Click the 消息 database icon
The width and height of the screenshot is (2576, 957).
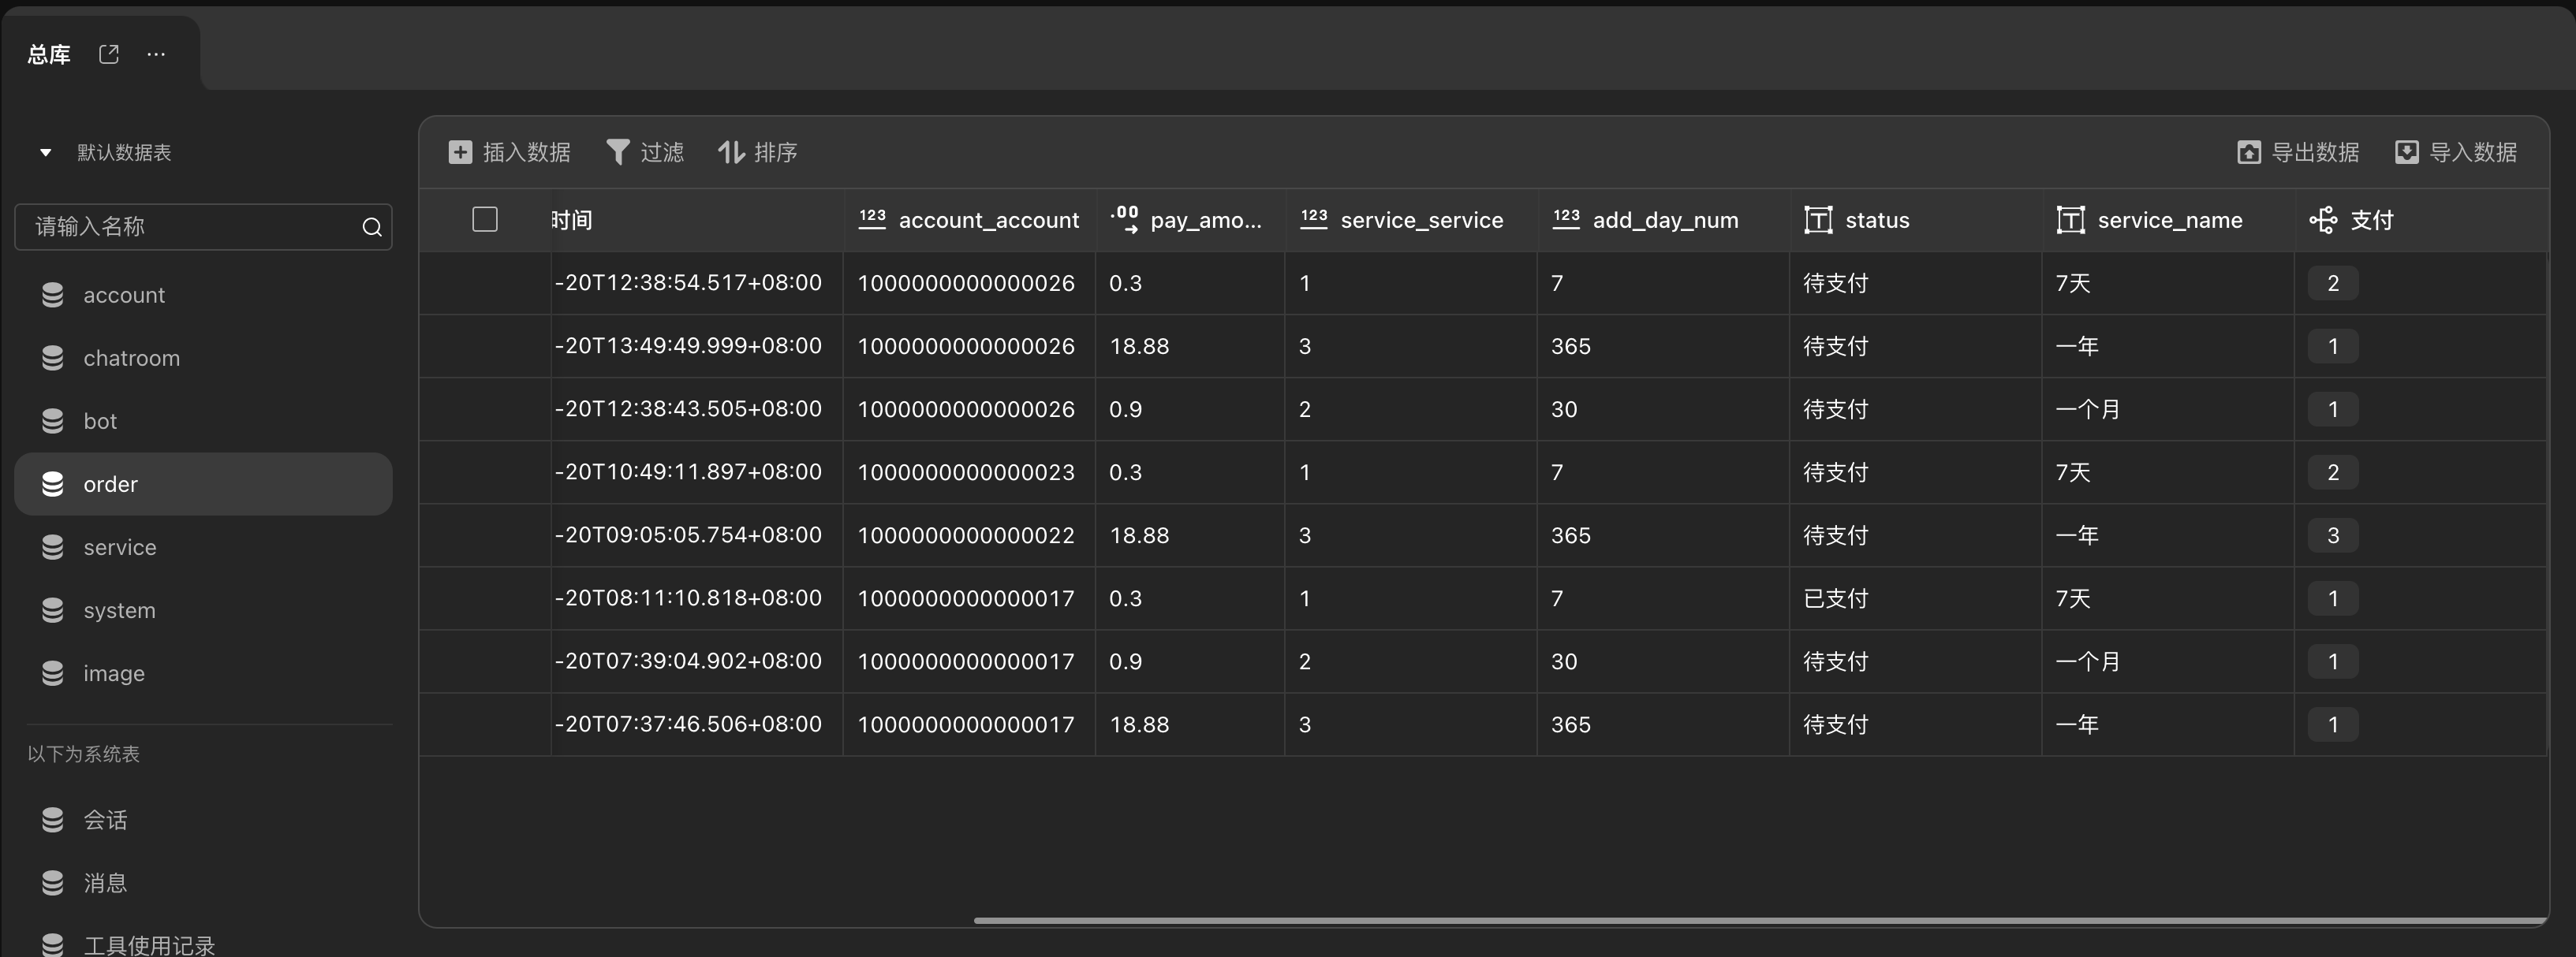53,883
